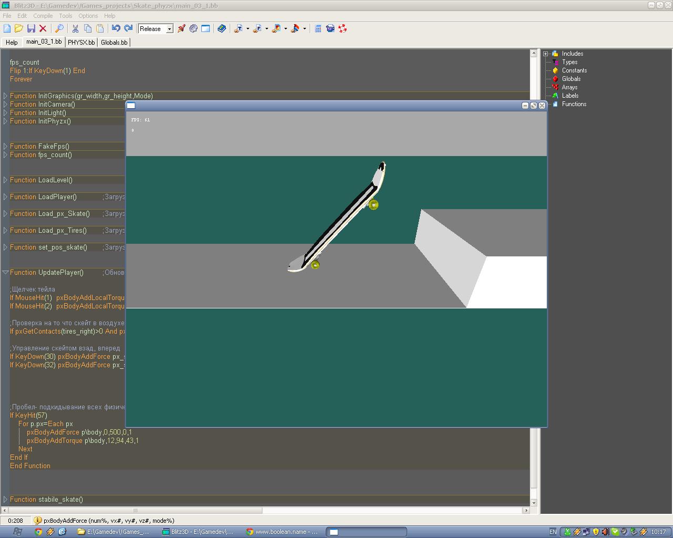Open the Compile menu

point(43,16)
